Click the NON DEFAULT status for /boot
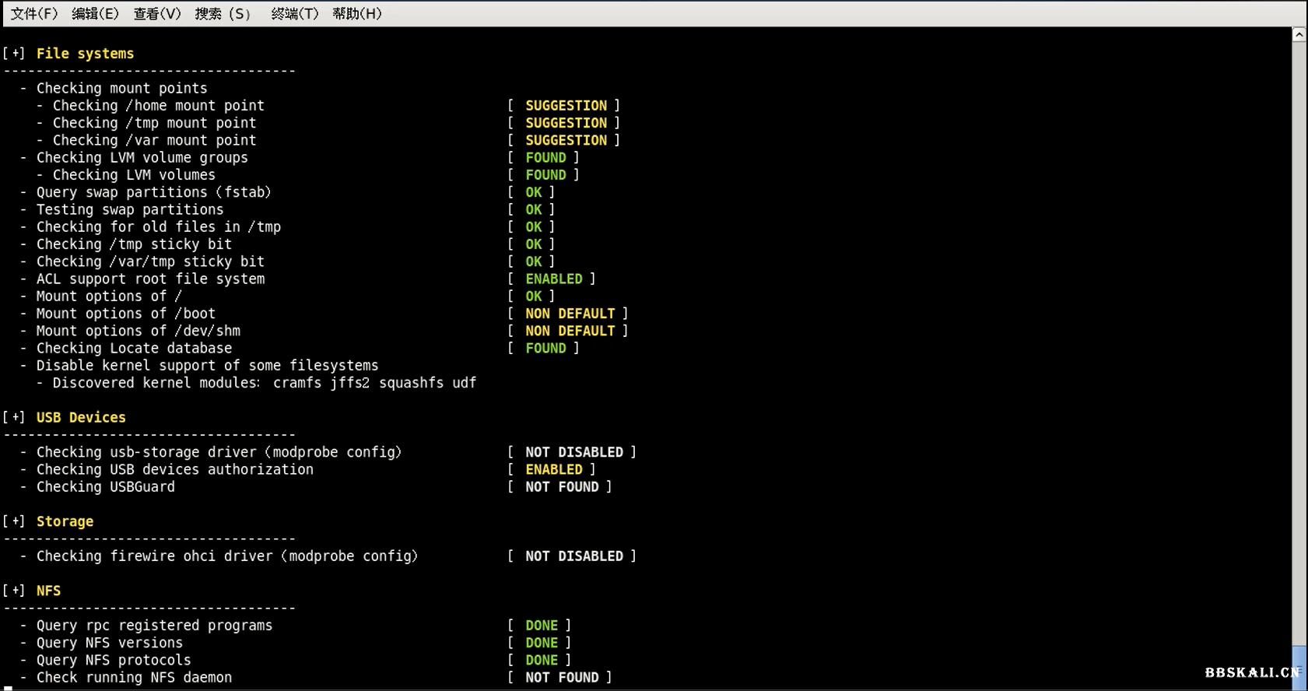This screenshot has height=691, width=1308. (570, 314)
